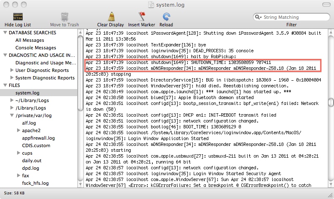Click the Clear Display broom icon
Screen dimensions: 334x199
pos(111,17)
